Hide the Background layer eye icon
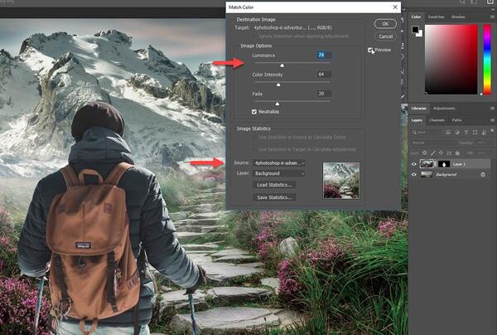Viewport: 497px width, 335px height. click(x=413, y=174)
